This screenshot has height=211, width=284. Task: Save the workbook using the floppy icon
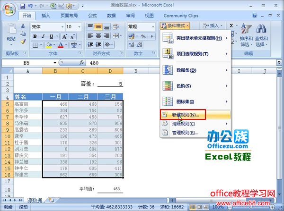23,6
